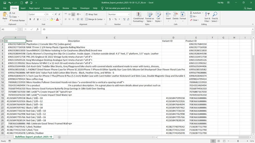Image resolution: width=255 pixels, height=143 pixels.
Task: Open the Page Layout tab
Action: (x=34, y=8)
